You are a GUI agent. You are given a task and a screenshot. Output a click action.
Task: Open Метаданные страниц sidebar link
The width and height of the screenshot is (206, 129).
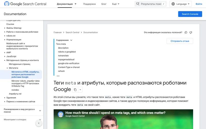tap(20, 64)
